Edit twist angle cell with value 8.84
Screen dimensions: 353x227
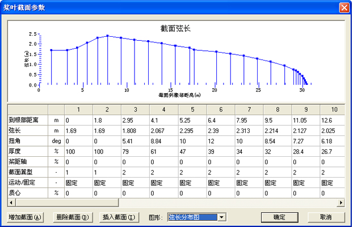[163, 140]
